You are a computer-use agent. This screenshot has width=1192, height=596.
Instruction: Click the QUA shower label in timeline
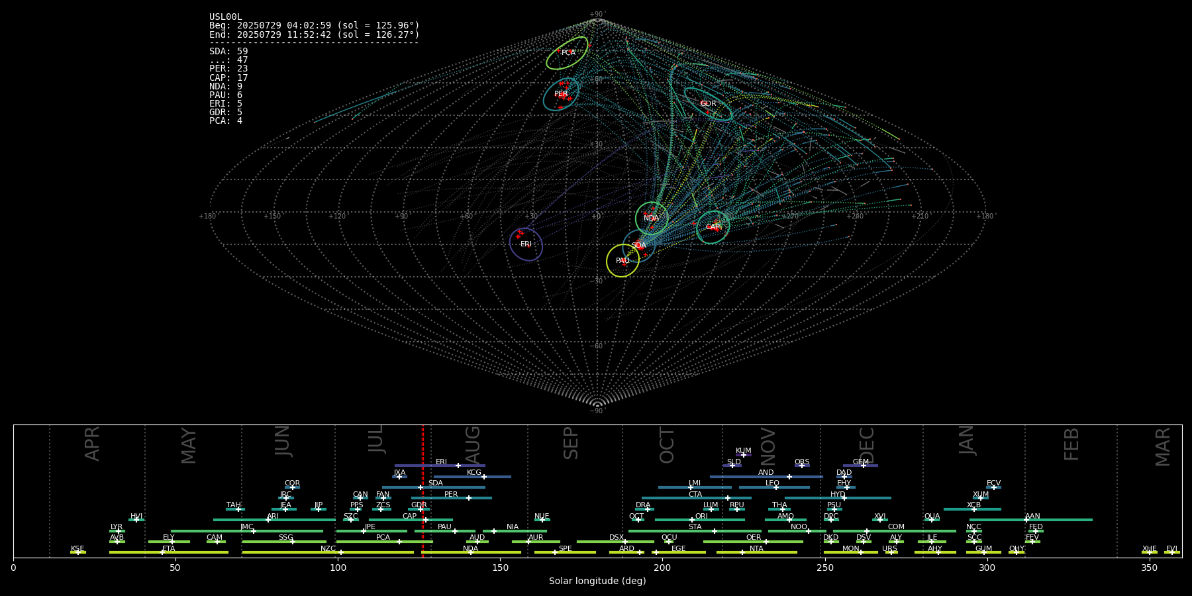tap(932, 517)
